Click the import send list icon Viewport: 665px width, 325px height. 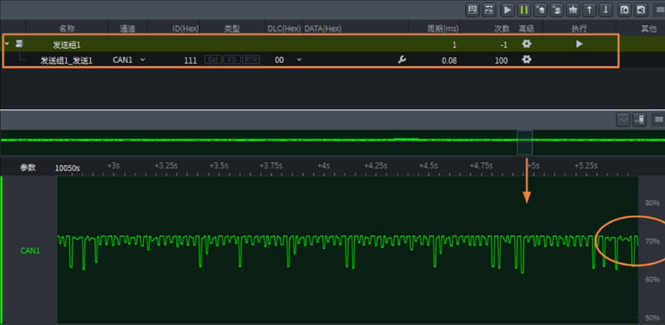click(640, 10)
